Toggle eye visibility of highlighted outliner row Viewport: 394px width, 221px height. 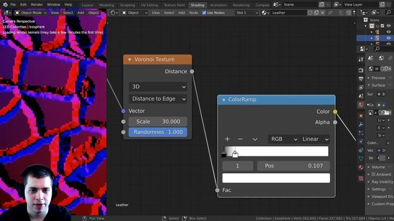[x=388, y=38]
